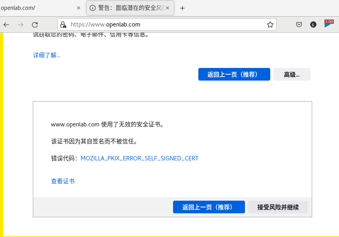Click the text 该证书因为其自签名而不被信任。
Screen dimensions: 339x237
pos(94,141)
